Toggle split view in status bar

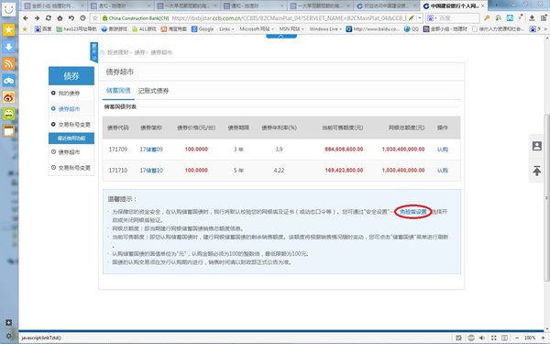click(x=504, y=338)
